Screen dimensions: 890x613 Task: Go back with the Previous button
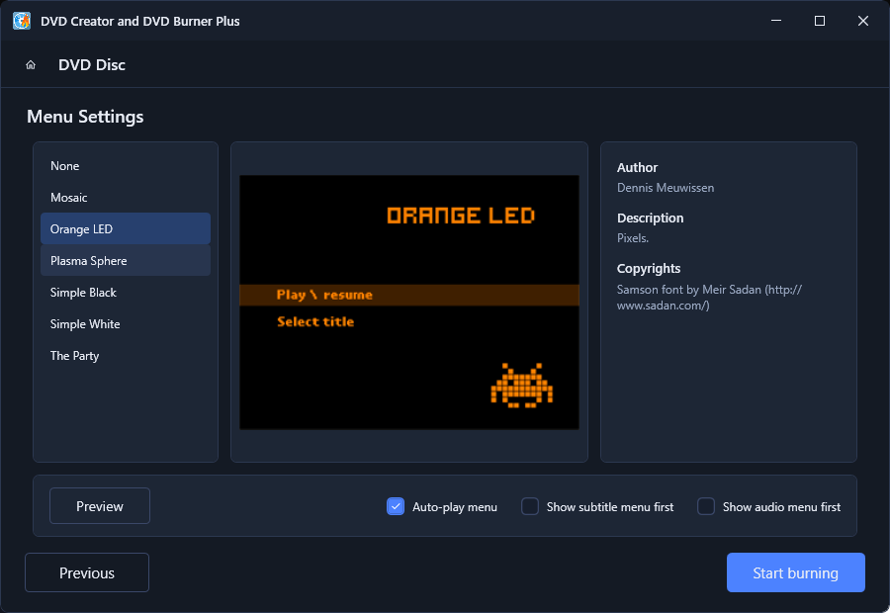[87, 572]
